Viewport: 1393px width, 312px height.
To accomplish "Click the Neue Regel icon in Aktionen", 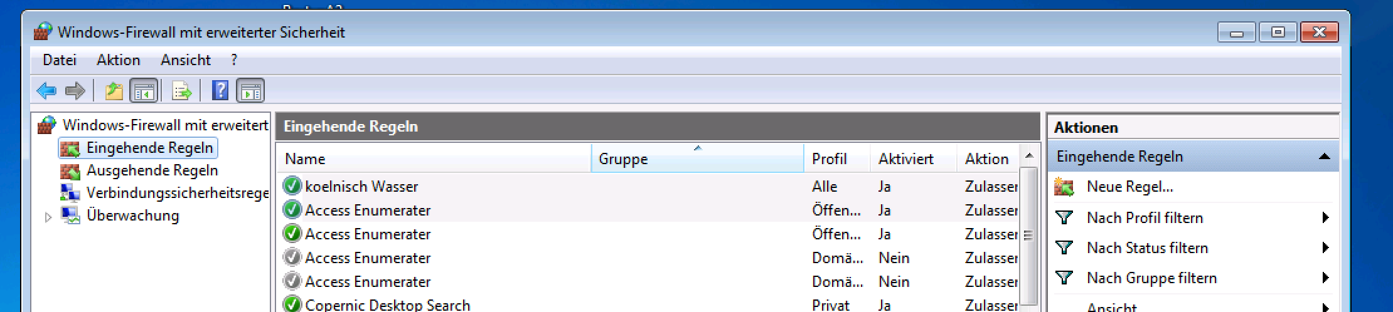I will pos(1064,187).
